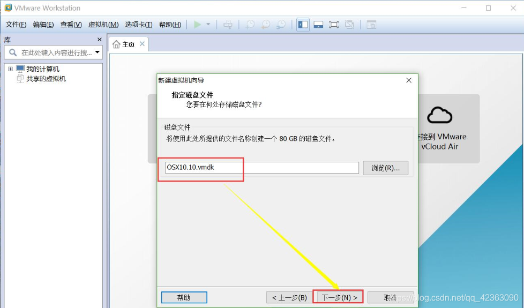Click the send Ctrl+Alt+Del toolbar icon
This screenshot has height=308, width=524.
point(228,25)
